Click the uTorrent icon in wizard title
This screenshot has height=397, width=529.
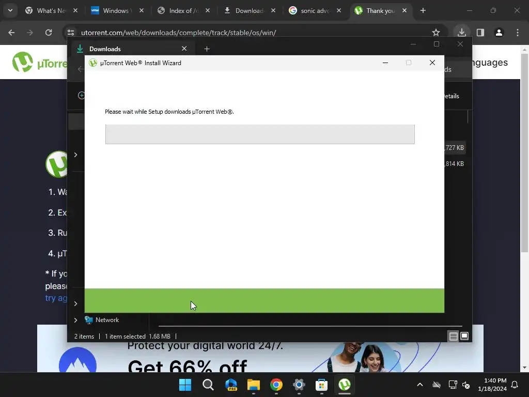click(x=93, y=63)
